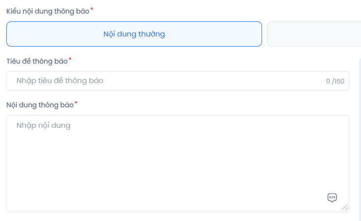Click the red asterisk beside Kiểu nội dung thông báo

[92, 9]
